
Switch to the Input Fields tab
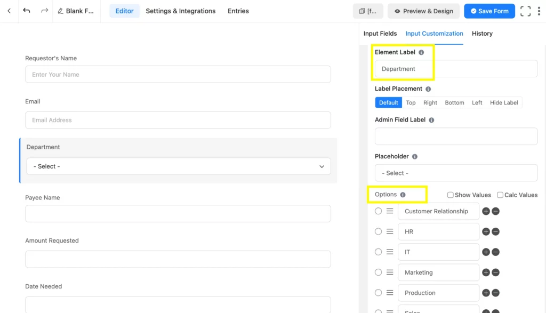click(x=380, y=34)
